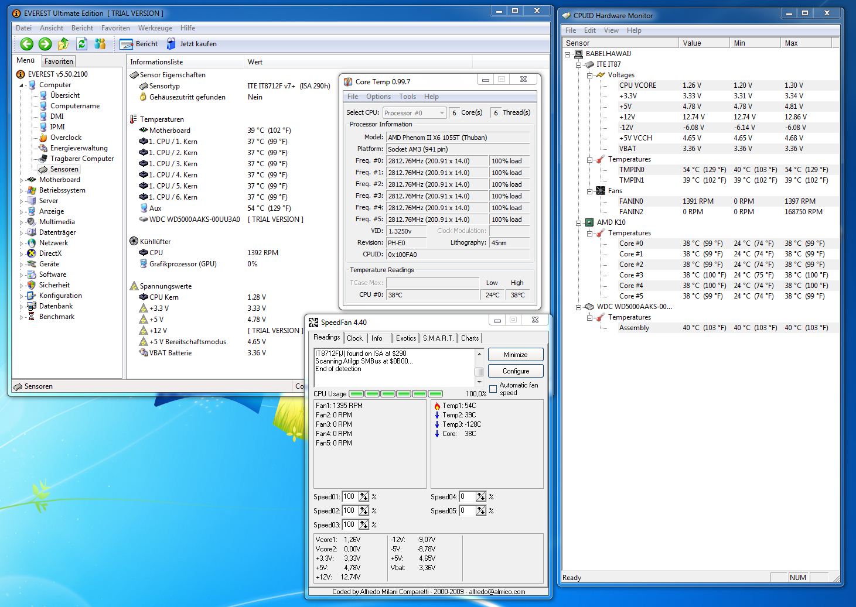Expand the Software tree node
Screen dimensions: 856x607
coord(22,275)
